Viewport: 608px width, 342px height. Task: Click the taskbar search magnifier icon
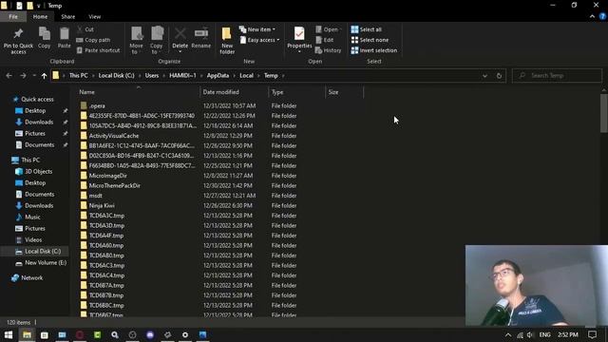115,334
